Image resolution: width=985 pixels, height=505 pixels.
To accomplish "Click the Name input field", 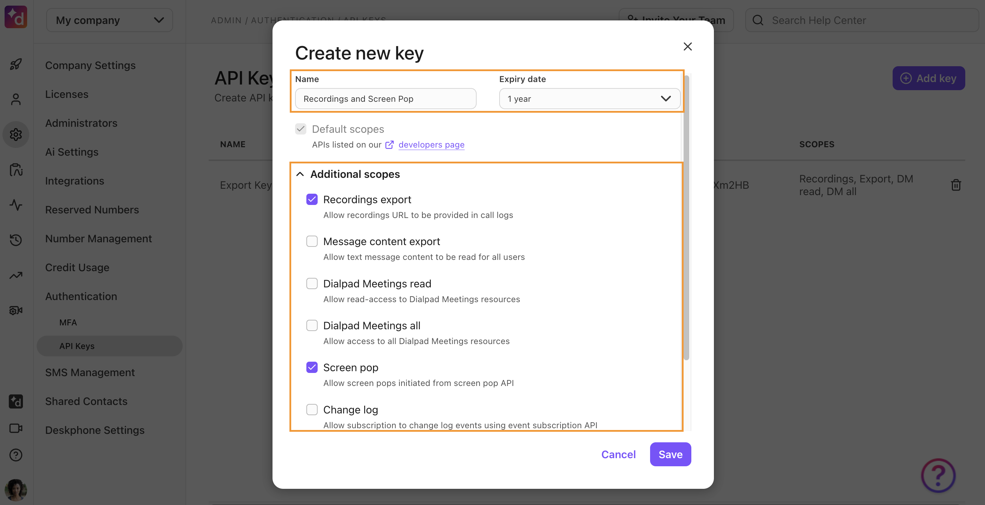I will pos(385,99).
